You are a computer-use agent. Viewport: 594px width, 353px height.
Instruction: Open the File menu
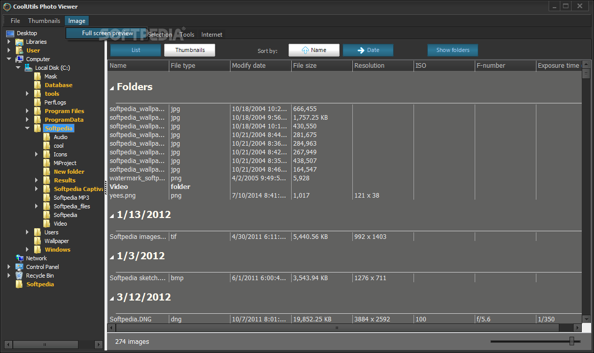point(15,21)
